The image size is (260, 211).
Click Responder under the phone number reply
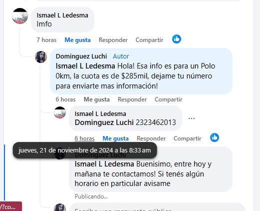[151, 138]
